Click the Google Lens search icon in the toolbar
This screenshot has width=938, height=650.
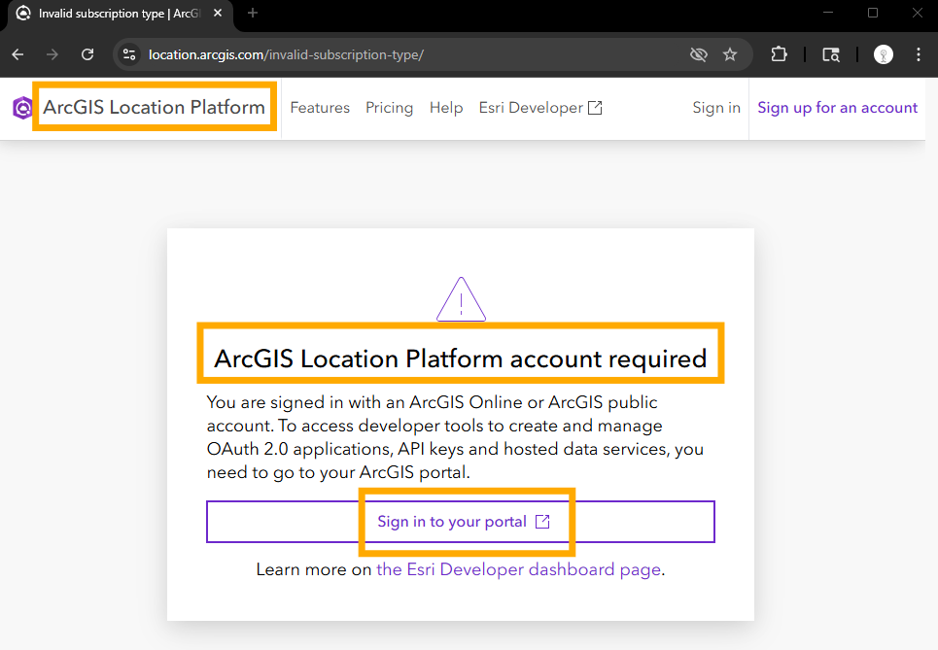[831, 54]
